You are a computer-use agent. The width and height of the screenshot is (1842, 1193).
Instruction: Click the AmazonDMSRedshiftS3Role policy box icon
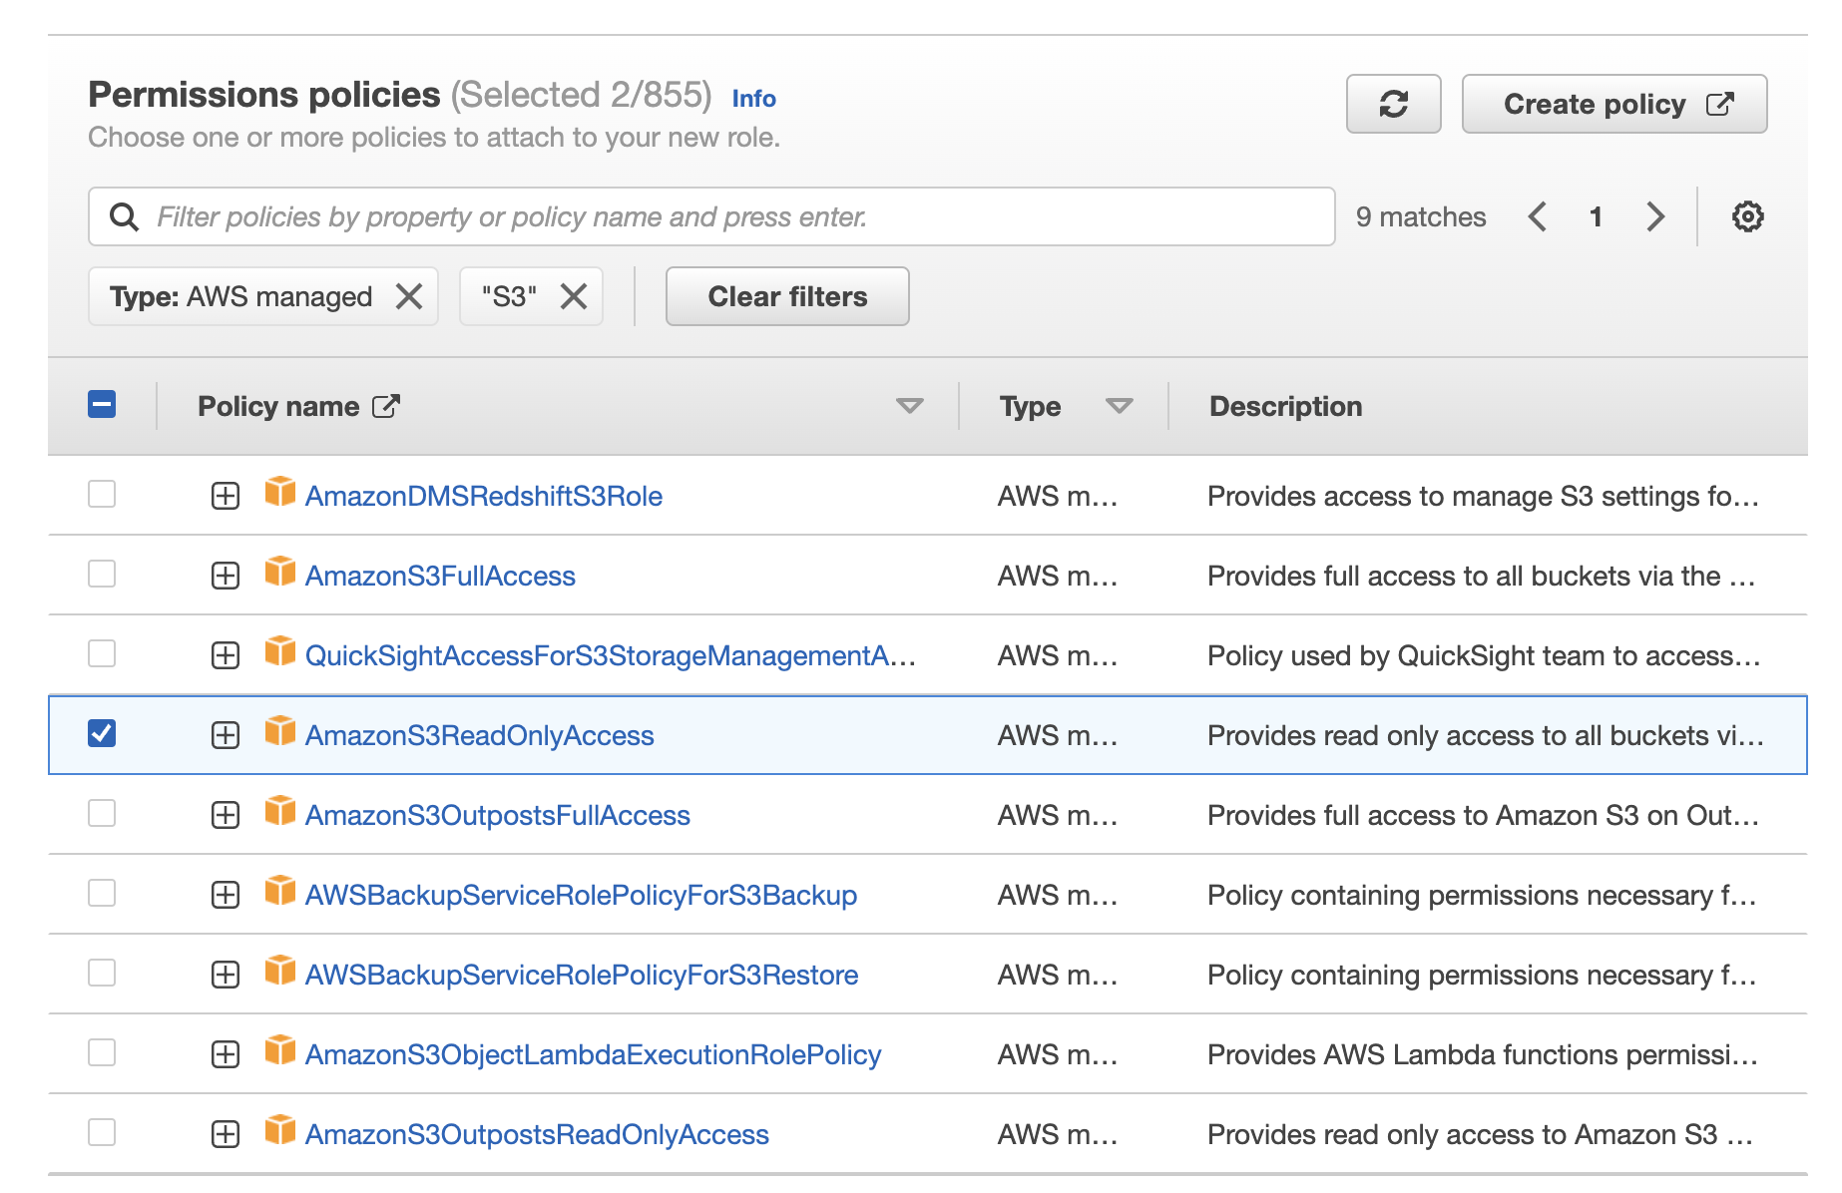click(x=280, y=492)
